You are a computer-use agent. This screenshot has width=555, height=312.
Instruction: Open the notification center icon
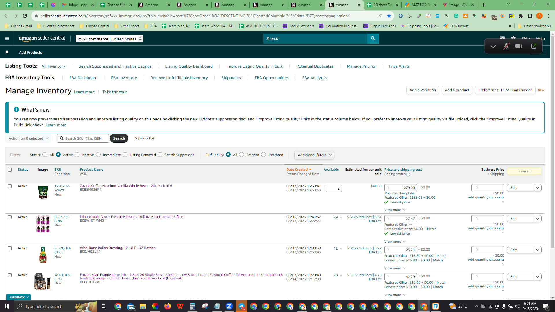(546, 306)
